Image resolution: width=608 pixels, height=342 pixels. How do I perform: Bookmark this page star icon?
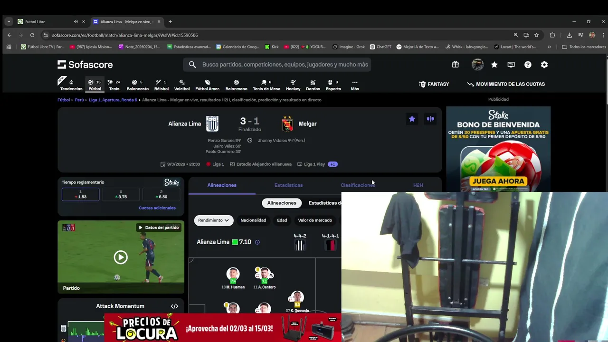coord(536,35)
